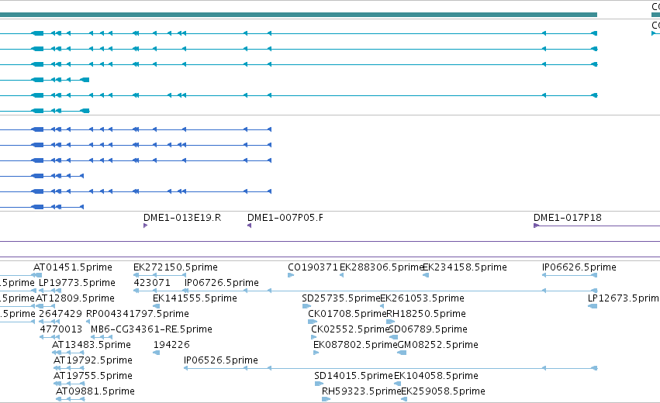Image resolution: width=660 pixels, height=403 pixels.
Task: Click the LP12673.5prime arrow glyph
Action: pos(593,306)
